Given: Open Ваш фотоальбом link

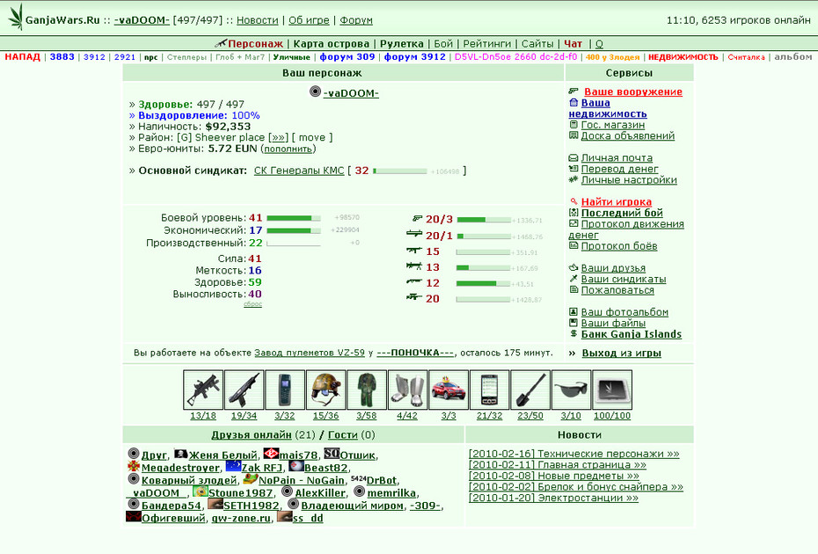Looking at the screenshot, I should click(x=624, y=312).
